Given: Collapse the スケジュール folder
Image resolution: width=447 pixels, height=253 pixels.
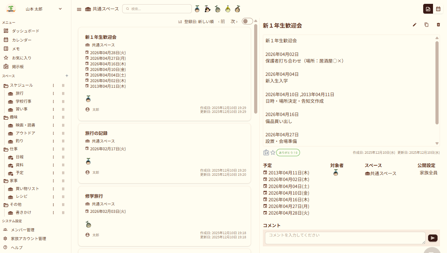Looking at the screenshot, I should (x=6, y=85).
